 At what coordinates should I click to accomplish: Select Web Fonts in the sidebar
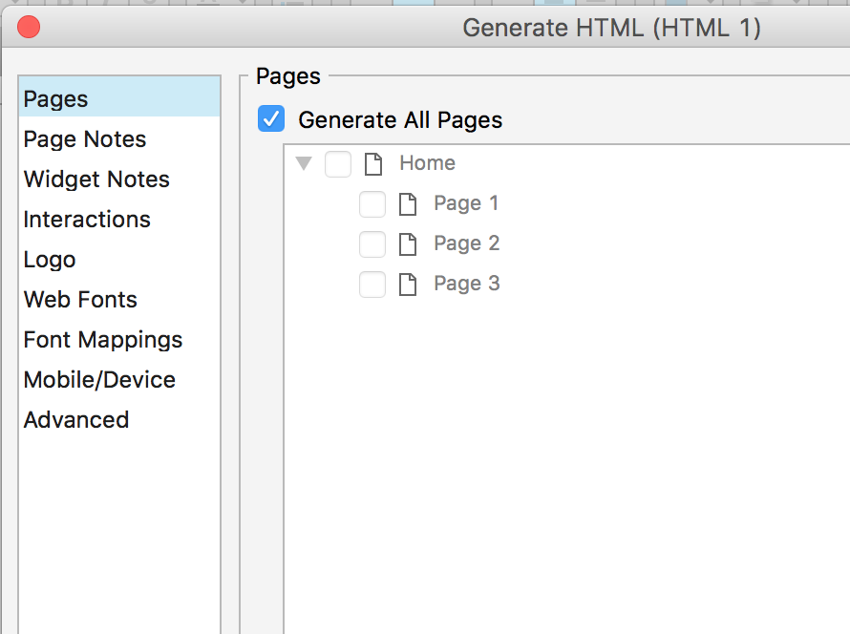coord(80,300)
